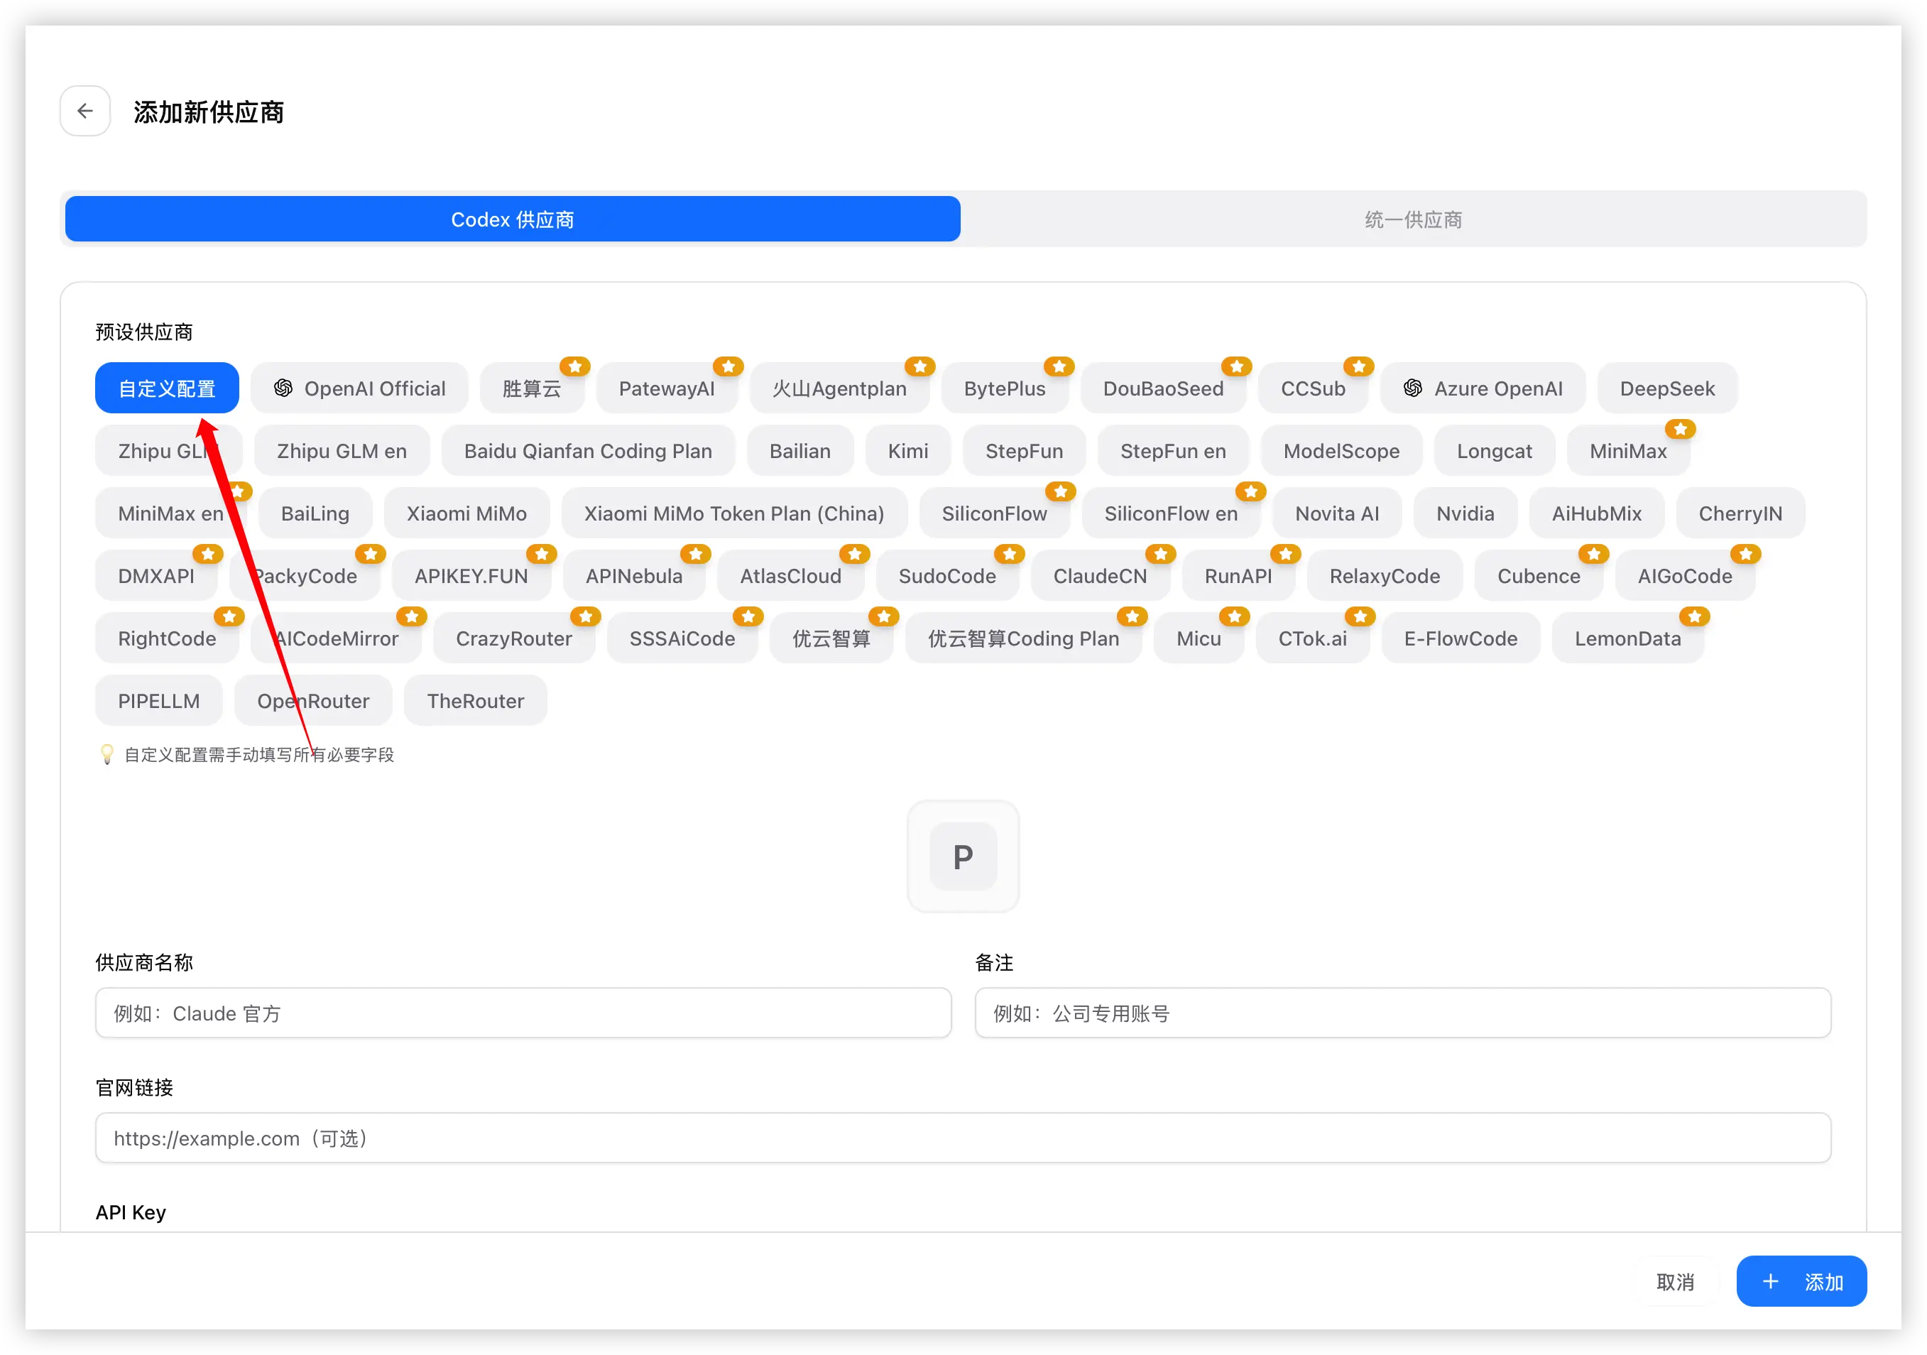The width and height of the screenshot is (1927, 1355).
Task: Select the StepFun en preset
Action: [x=1172, y=451]
